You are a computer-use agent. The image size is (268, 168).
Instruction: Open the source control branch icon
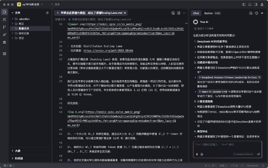[4, 27]
